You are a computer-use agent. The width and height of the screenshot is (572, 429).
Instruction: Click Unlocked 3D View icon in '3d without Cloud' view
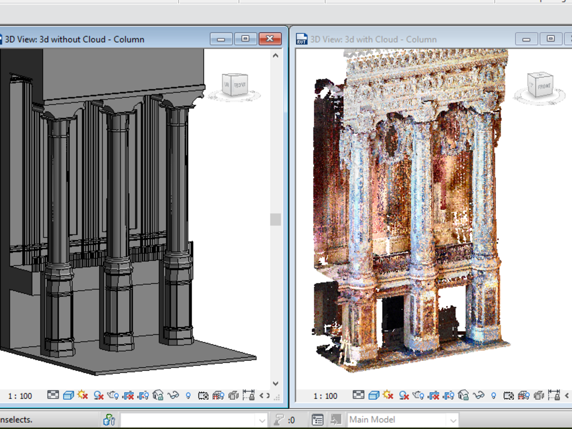point(158,395)
